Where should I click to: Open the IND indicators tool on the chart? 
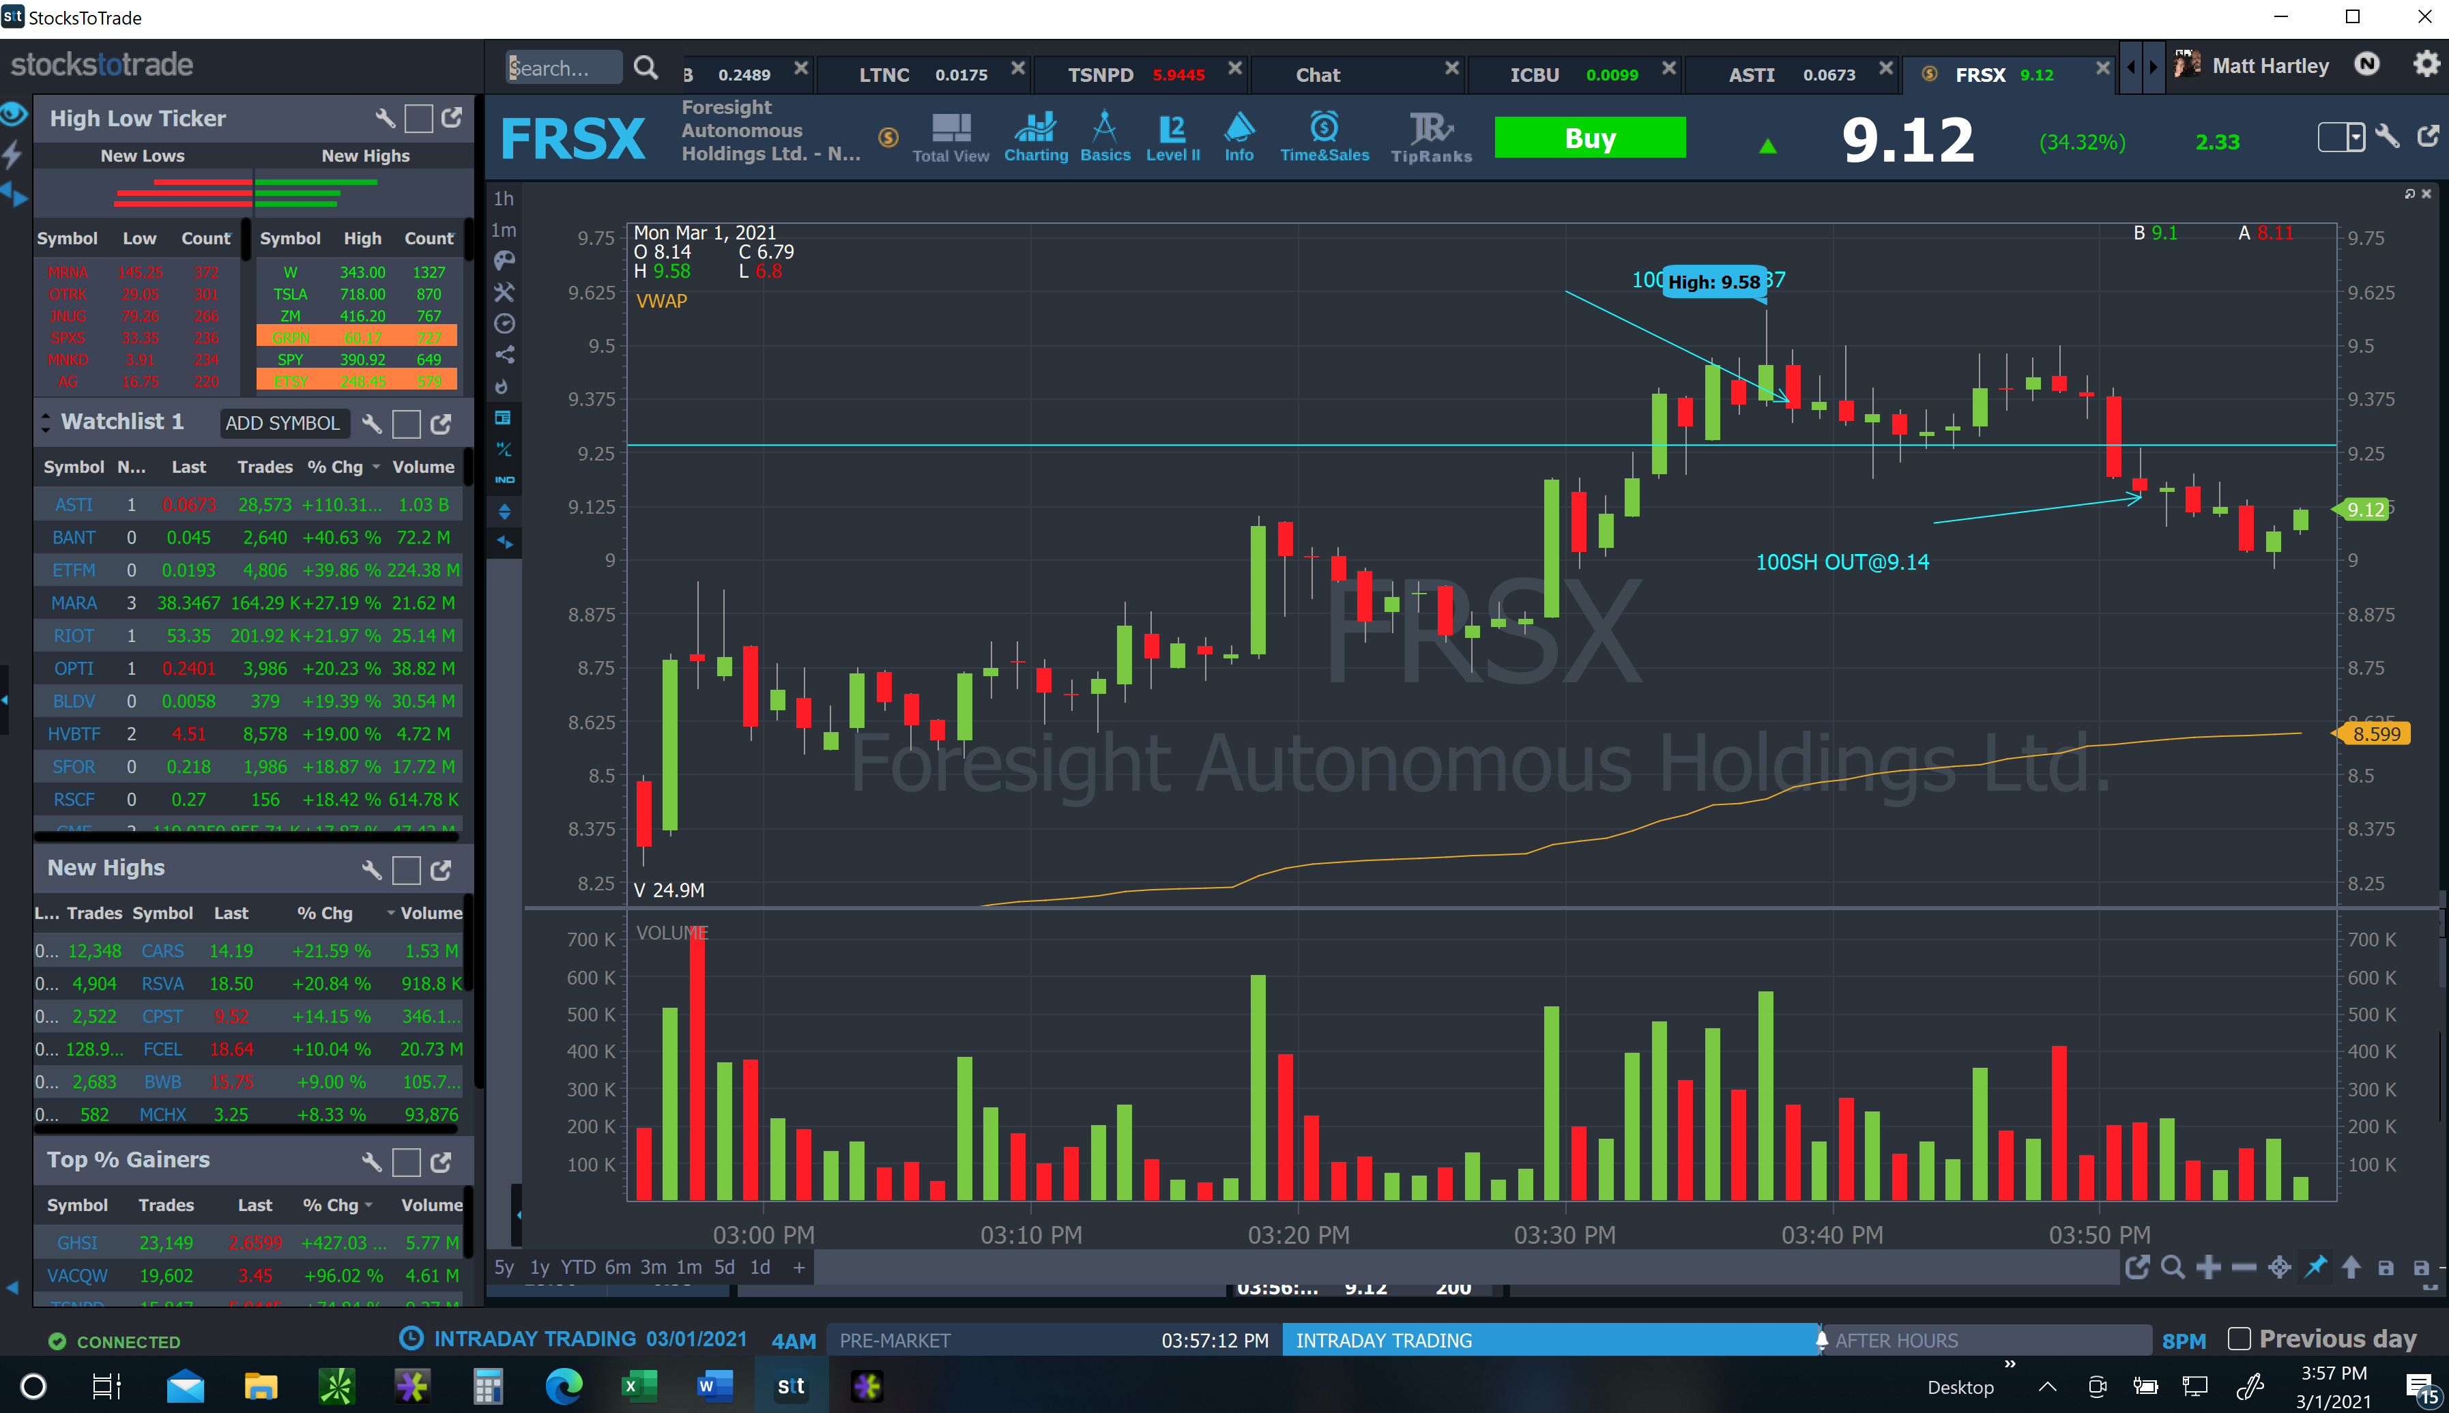[x=504, y=478]
